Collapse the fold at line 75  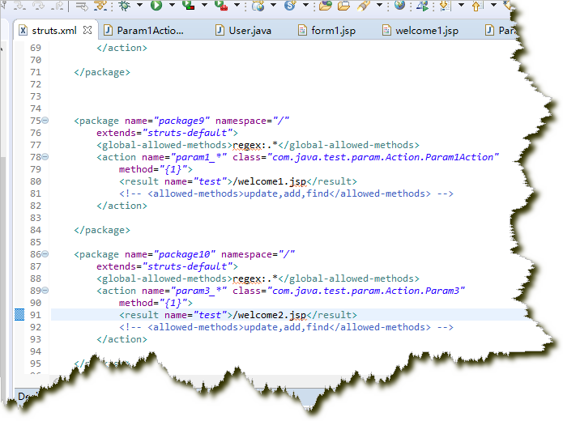pos(45,121)
